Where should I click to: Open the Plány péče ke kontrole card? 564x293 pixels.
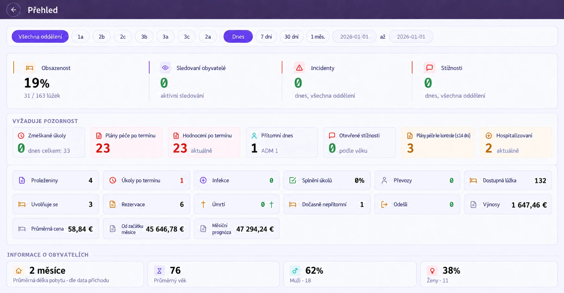coord(438,142)
